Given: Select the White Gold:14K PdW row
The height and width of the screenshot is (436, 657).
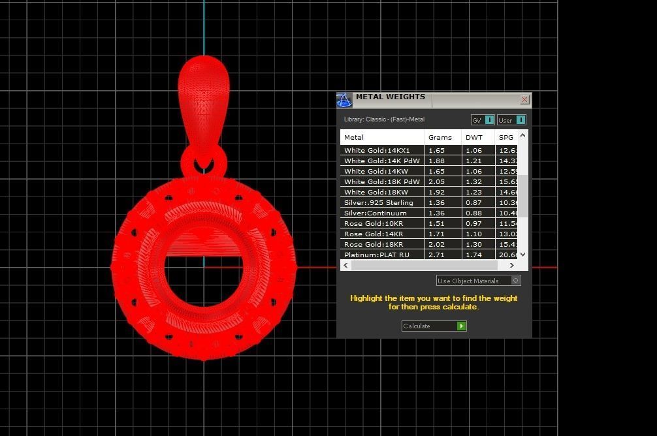Looking at the screenshot, I should [x=429, y=161].
